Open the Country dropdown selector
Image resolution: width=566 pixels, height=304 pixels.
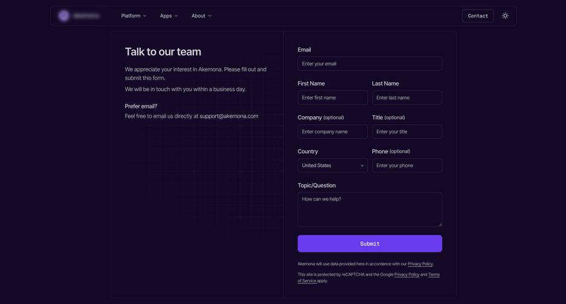[332, 165]
